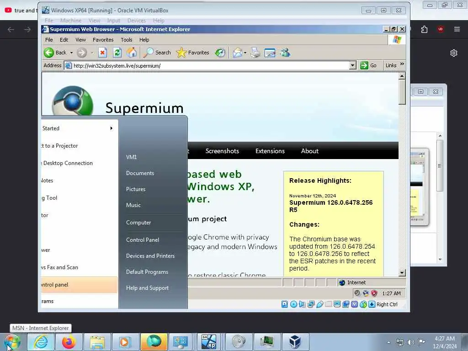
Task: Open the Back button history dropdown arrow
Action: point(71,53)
